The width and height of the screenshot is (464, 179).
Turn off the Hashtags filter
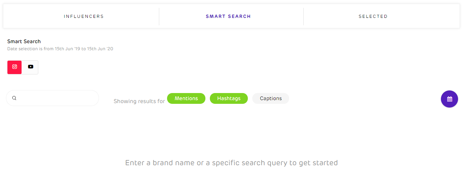228,99
